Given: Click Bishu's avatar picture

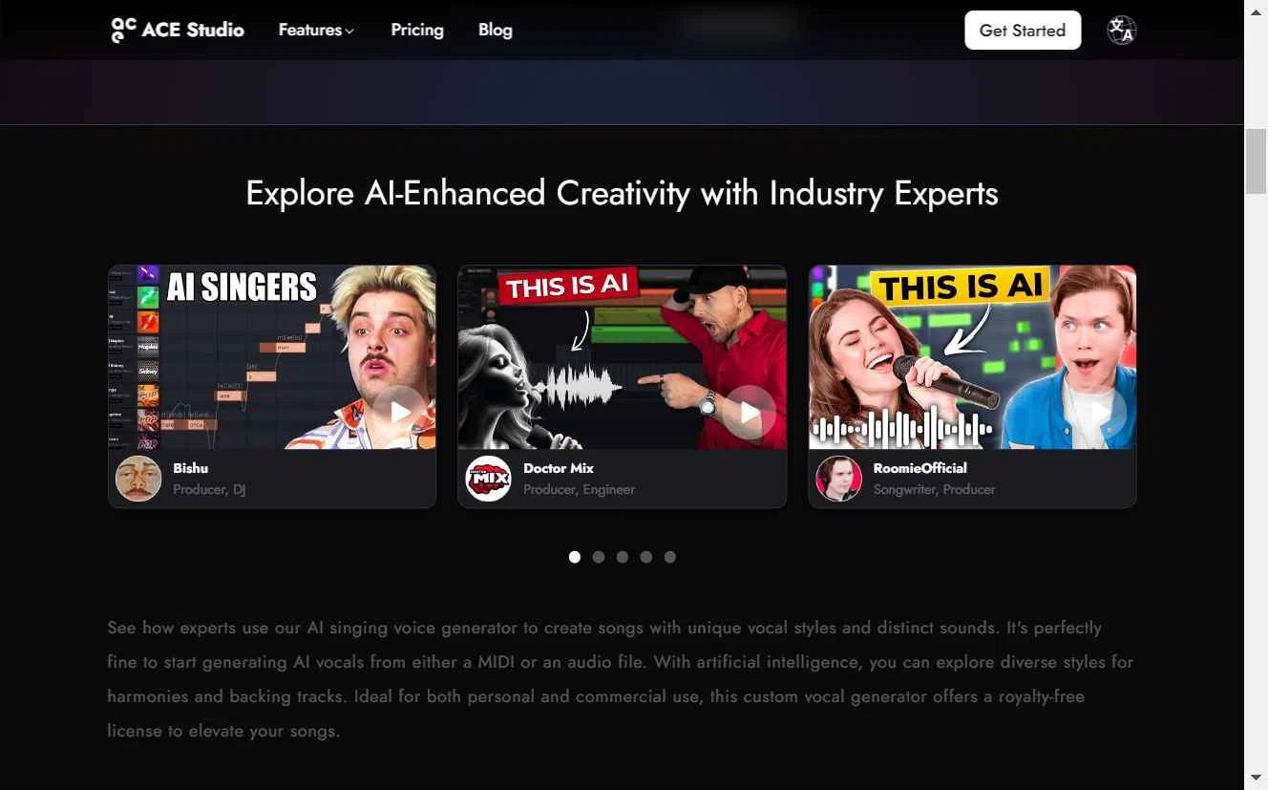Looking at the screenshot, I should (138, 479).
